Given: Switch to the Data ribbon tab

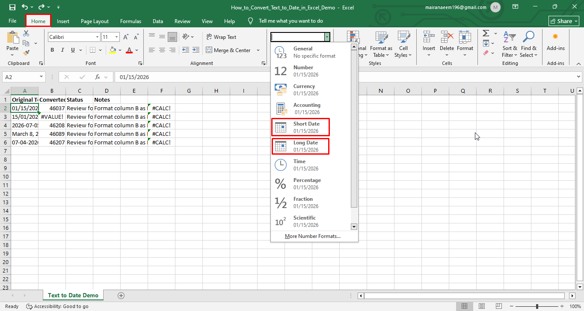Looking at the screenshot, I should click(x=158, y=21).
